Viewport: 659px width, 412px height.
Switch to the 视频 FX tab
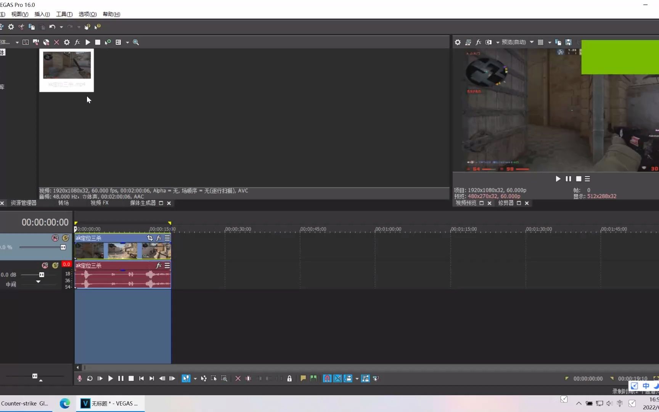point(99,203)
